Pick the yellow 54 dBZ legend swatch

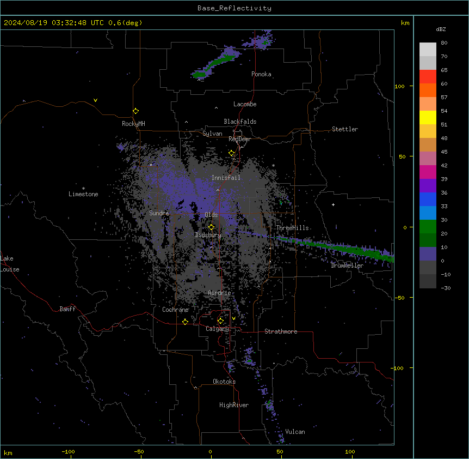click(x=428, y=117)
